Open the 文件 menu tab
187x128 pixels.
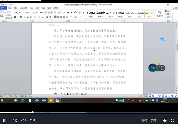coord(3,8)
